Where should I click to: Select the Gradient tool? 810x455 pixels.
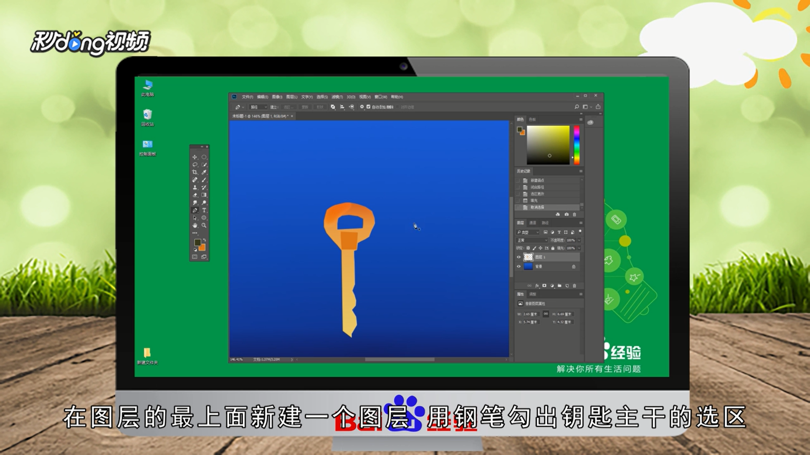point(204,195)
